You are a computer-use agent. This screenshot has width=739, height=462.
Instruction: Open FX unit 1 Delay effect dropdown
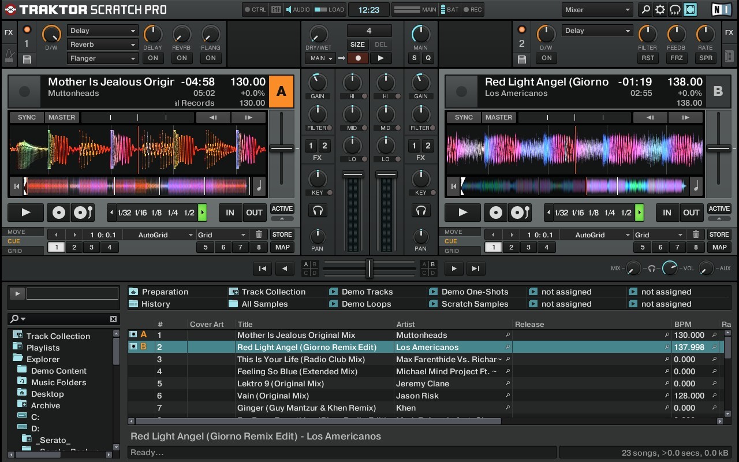[x=102, y=31]
